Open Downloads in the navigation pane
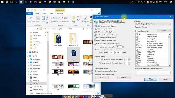Viewport: 175px width, 98px height. point(36,68)
